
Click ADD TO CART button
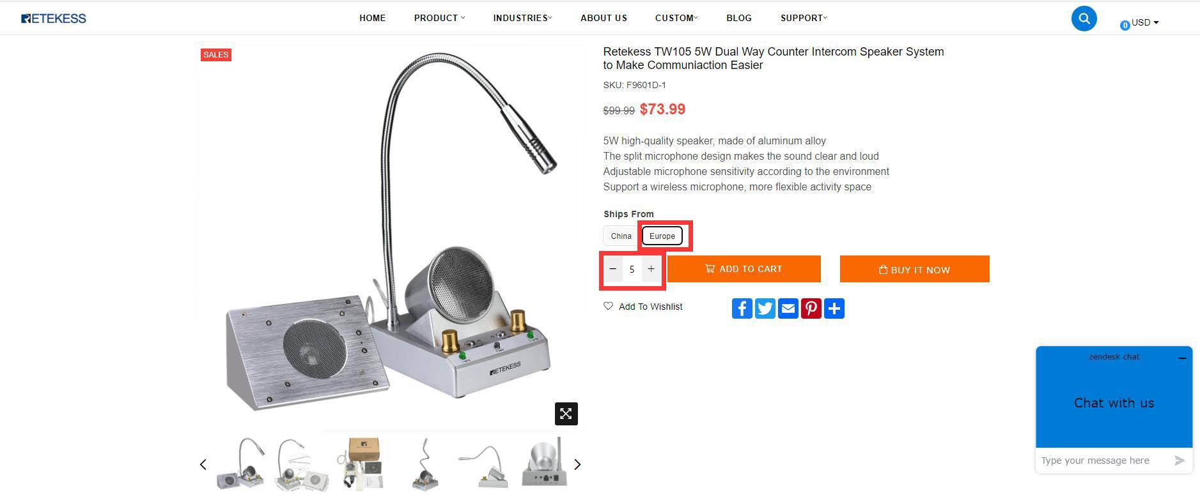[x=744, y=269]
